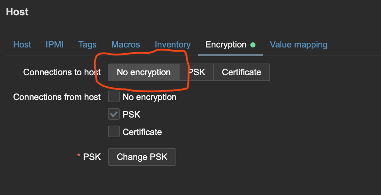Image resolution: width=381 pixels, height=195 pixels.
Task: Select 'No encryption' segment for Connections to host
Action: point(143,72)
